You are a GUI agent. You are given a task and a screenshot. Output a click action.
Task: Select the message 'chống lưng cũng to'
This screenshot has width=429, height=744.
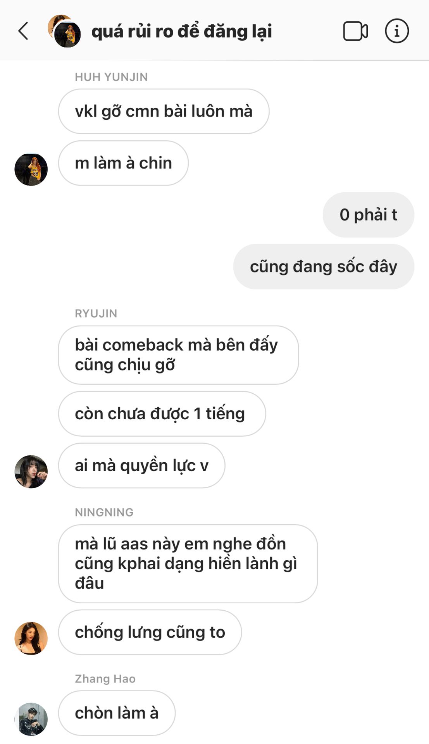click(x=150, y=632)
